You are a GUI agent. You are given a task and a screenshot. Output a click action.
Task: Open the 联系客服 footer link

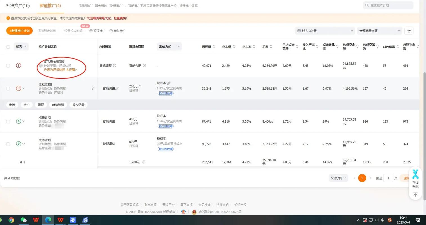[150, 205]
